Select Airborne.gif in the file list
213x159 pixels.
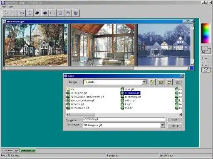pyautogui.click(x=75, y=104)
